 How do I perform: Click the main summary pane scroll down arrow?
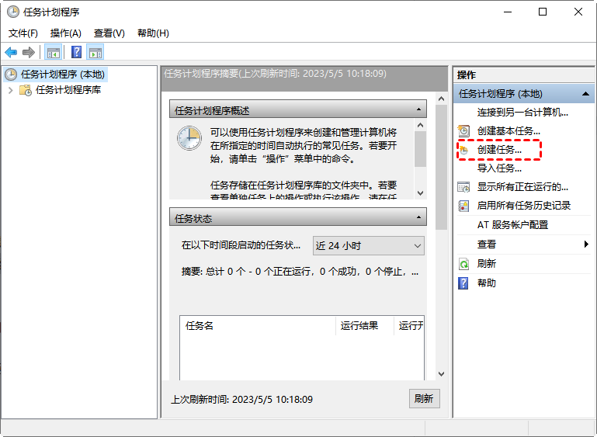441,374
